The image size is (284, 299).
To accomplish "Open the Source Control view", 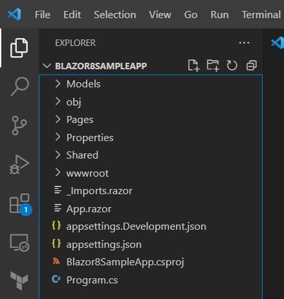I will 19,126.
